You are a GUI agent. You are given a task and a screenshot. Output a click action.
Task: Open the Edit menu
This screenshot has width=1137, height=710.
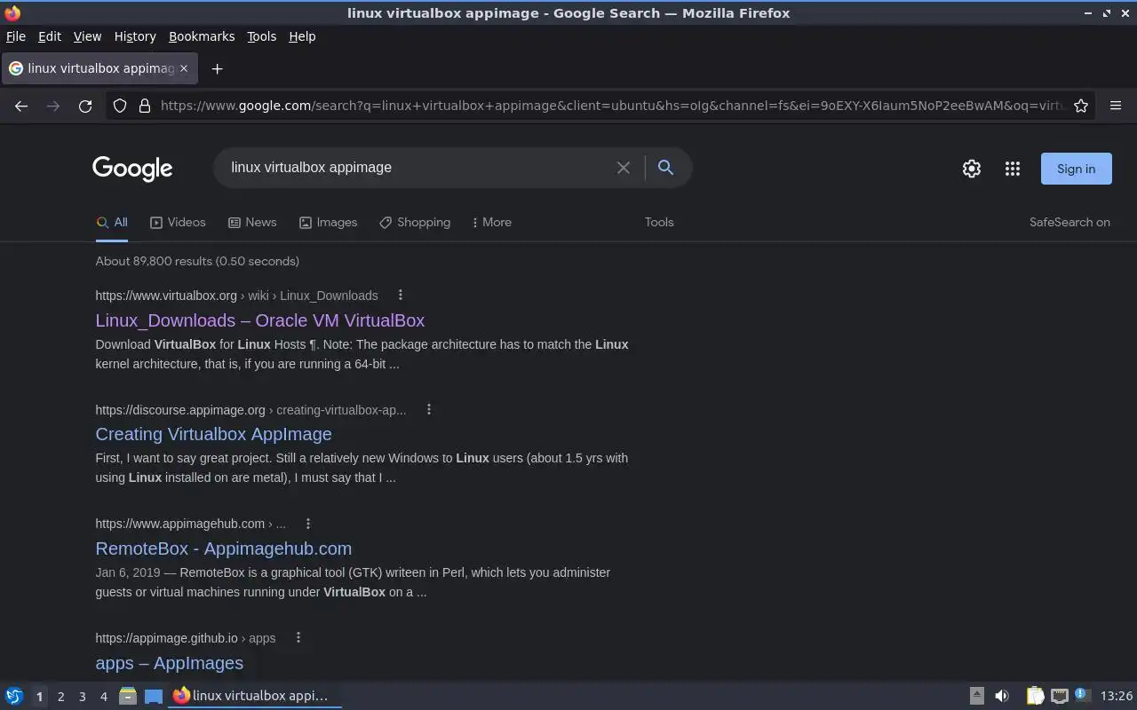click(x=50, y=36)
